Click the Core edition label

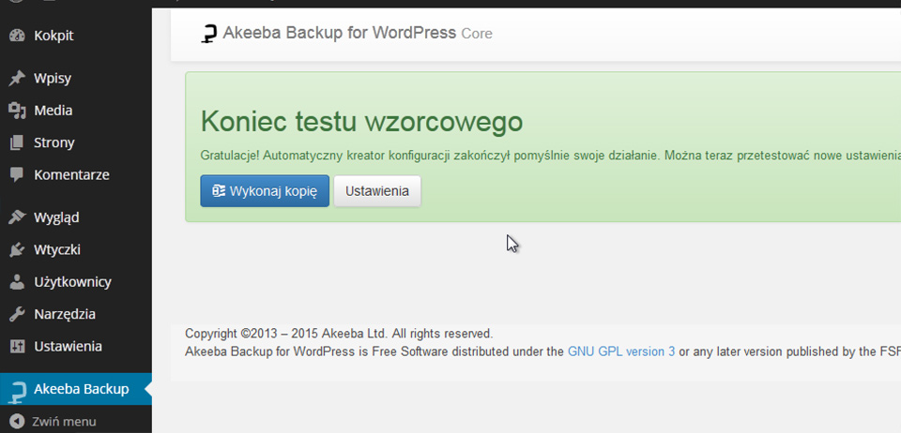pos(477,34)
